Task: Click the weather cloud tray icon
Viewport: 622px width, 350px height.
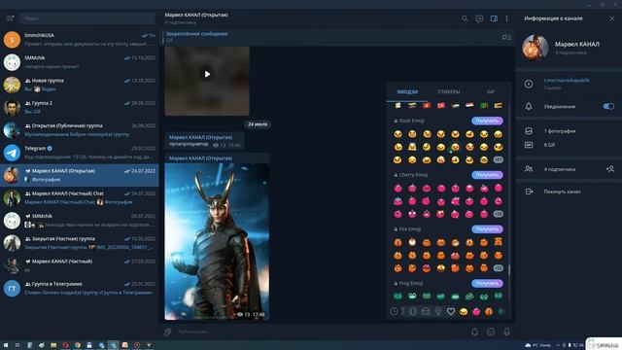Action: [528, 345]
